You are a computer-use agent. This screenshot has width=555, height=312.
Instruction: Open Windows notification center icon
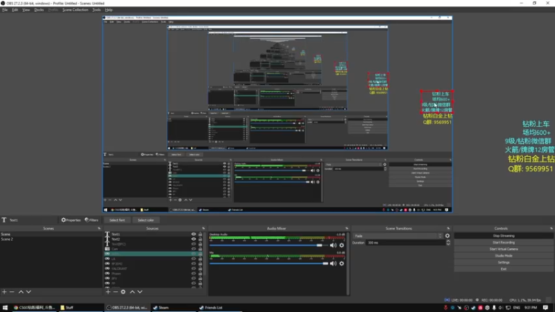tap(546, 308)
